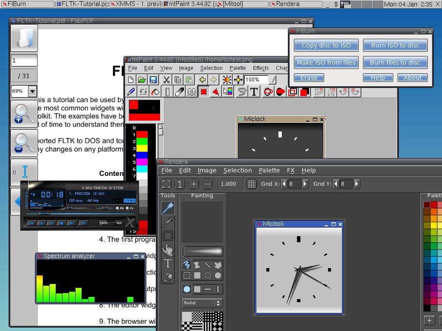Image resolution: width=442 pixels, height=331 pixels.
Task: Open the Effects menu in mtPaint
Action: 261,68
